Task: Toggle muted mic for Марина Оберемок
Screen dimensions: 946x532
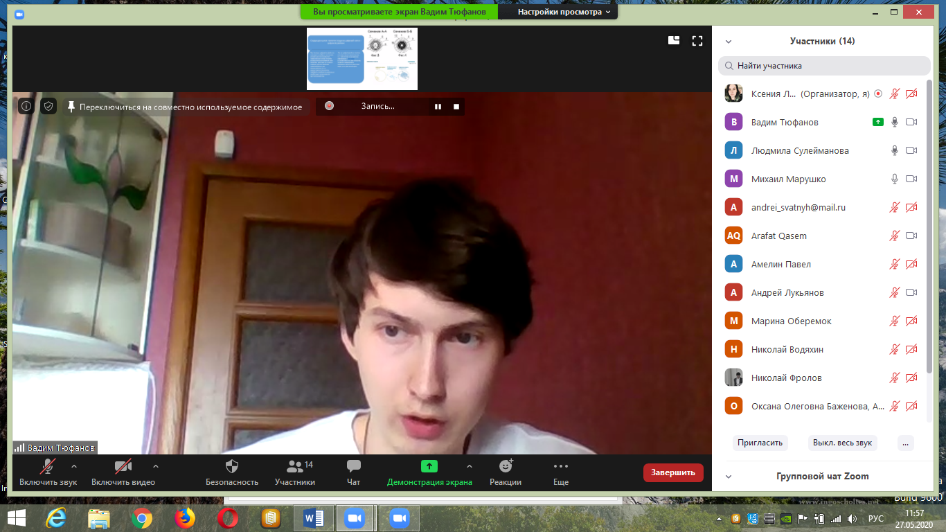Action: tap(895, 321)
